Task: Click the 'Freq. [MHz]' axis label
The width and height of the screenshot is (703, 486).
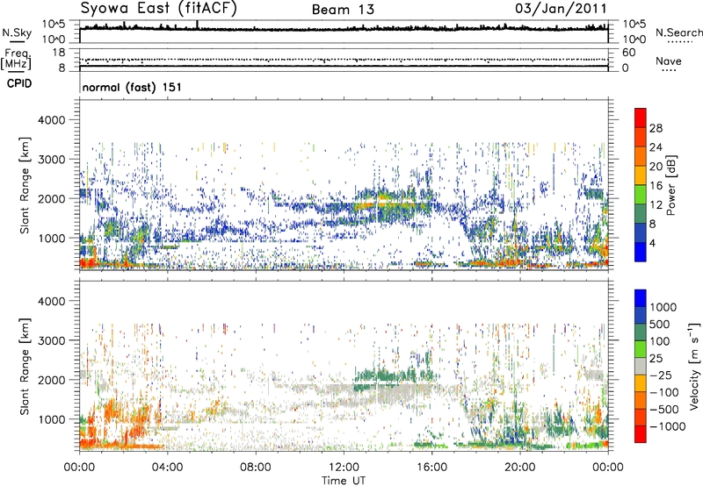Action: (x=16, y=59)
